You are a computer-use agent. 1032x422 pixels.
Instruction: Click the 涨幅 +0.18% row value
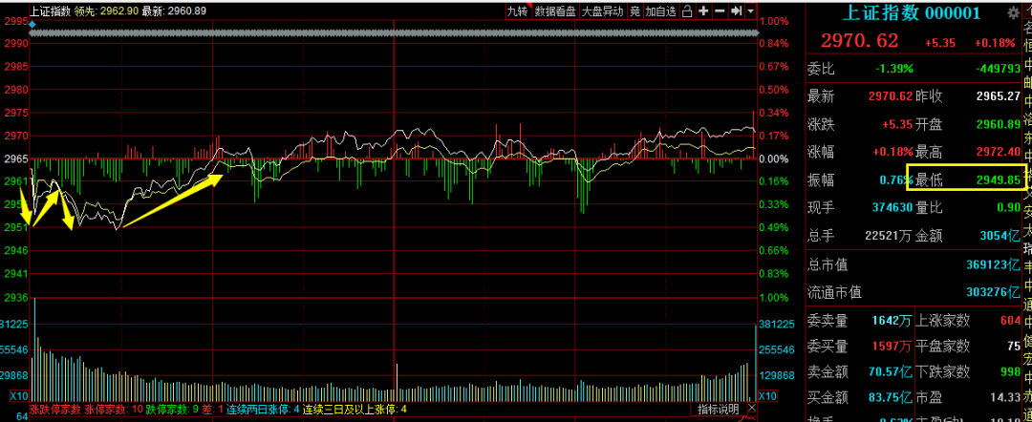[x=893, y=152]
